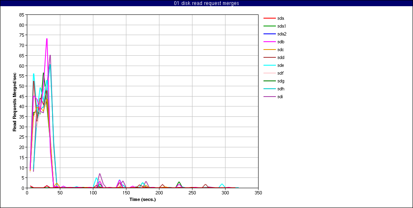Image resolution: width=413 pixels, height=208 pixels.
Task: Click the small cyan peak near 295 seconds
Action: pos(222,184)
